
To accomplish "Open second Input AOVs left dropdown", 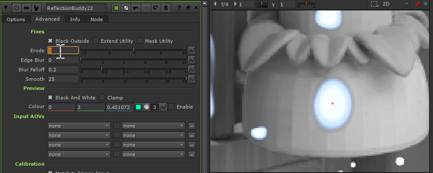I will (79, 135).
